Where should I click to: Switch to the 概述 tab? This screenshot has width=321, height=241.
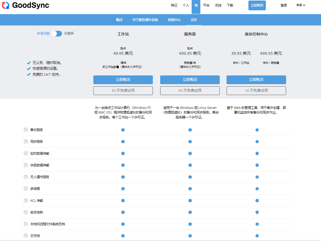click(x=119, y=20)
